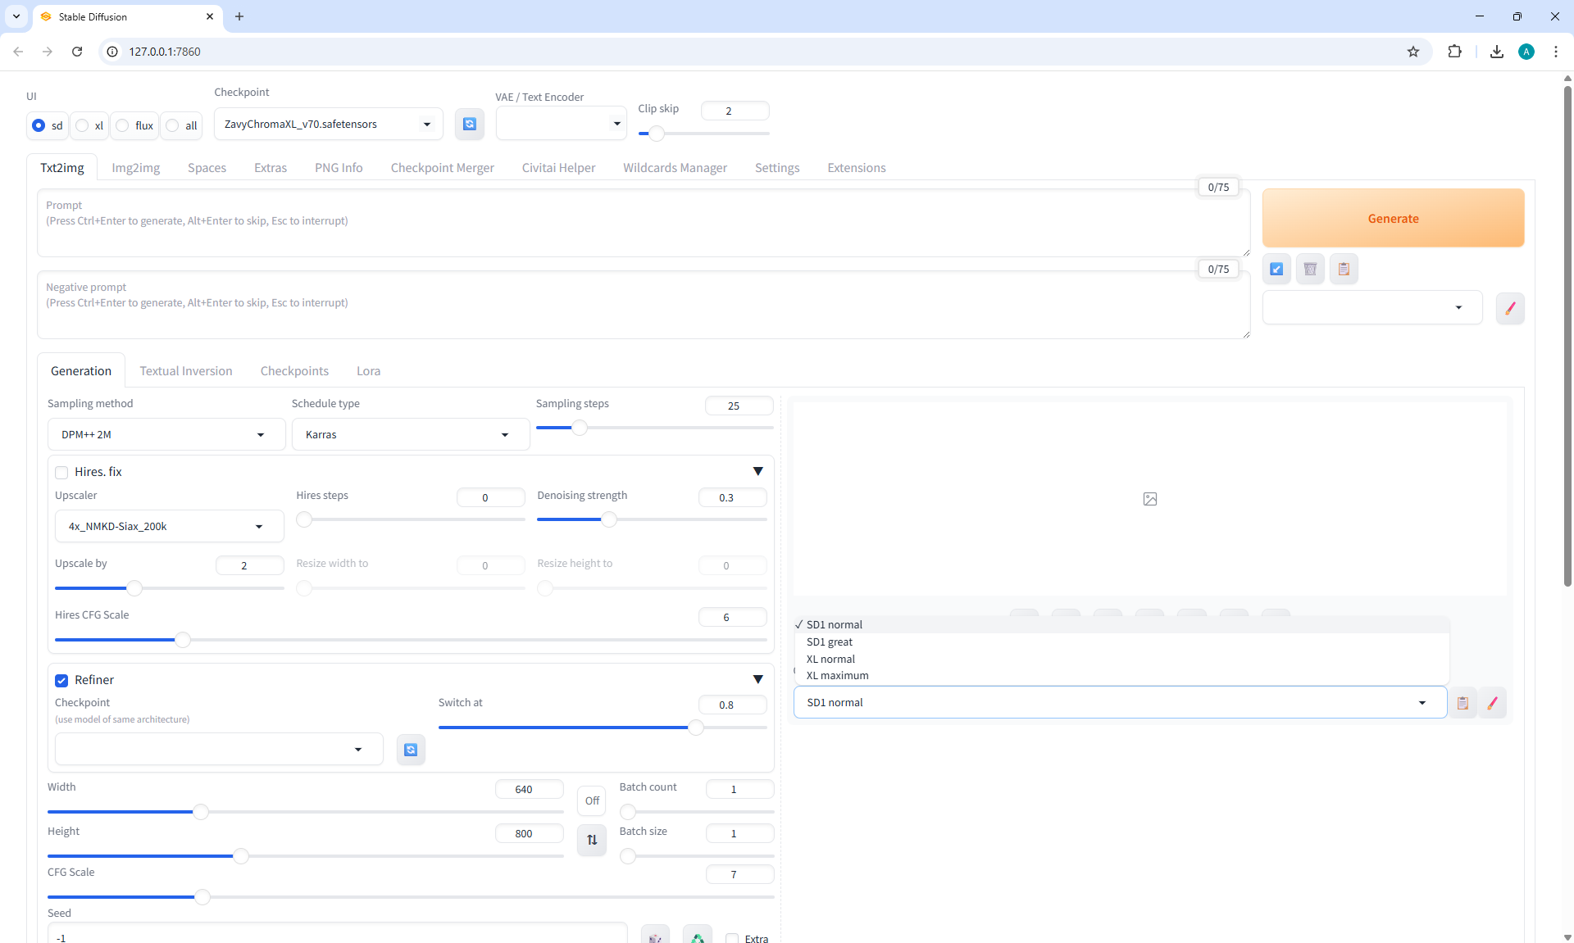Uncheck the Refiner checkbox

pos(61,680)
